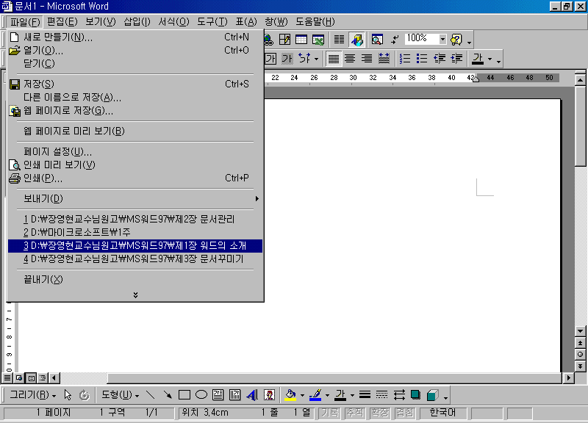Open recent file 4 제3장 문서꾸미기

pyautogui.click(x=135, y=259)
